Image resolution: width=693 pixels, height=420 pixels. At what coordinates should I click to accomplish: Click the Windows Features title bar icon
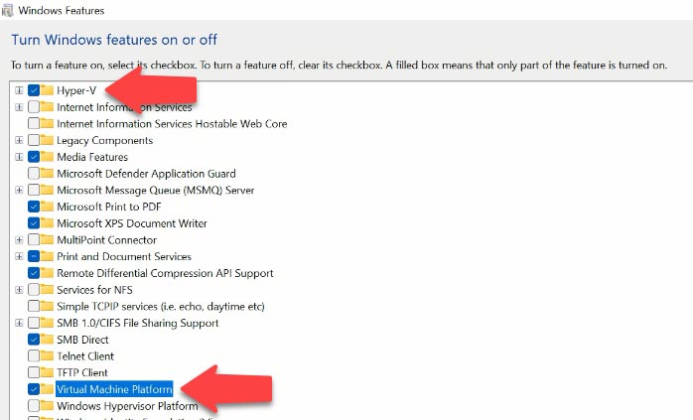point(8,10)
